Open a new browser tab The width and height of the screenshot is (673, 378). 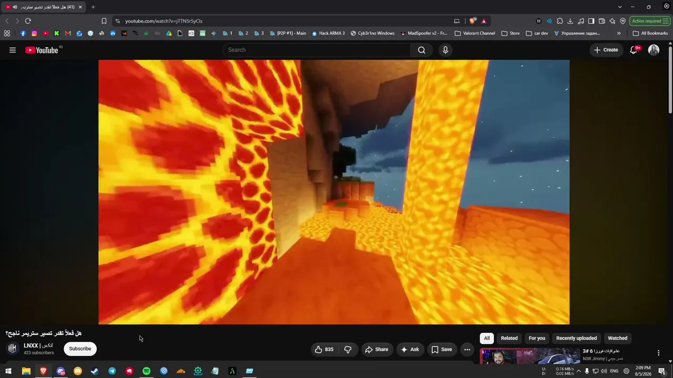(93, 7)
